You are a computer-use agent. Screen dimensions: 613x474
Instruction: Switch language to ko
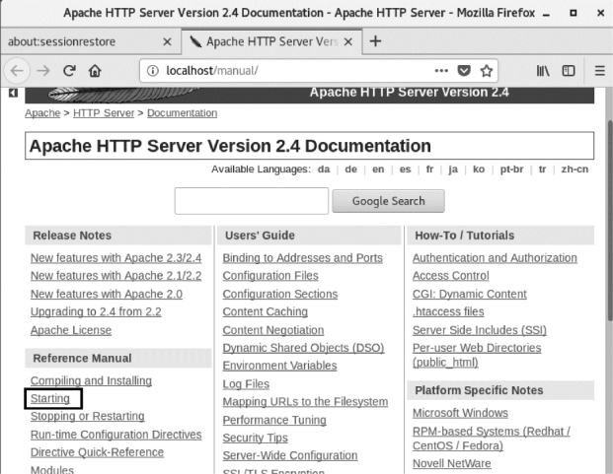[x=479, y=169]
